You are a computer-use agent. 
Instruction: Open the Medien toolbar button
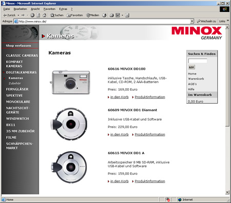93,15
